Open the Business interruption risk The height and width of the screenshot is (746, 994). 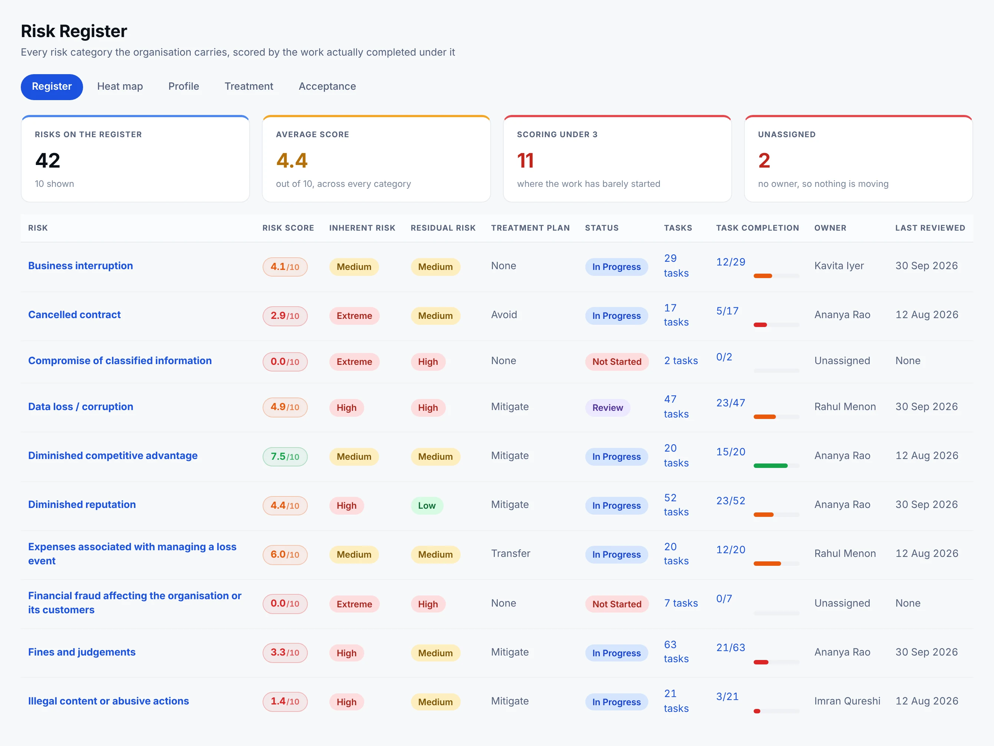80,266
